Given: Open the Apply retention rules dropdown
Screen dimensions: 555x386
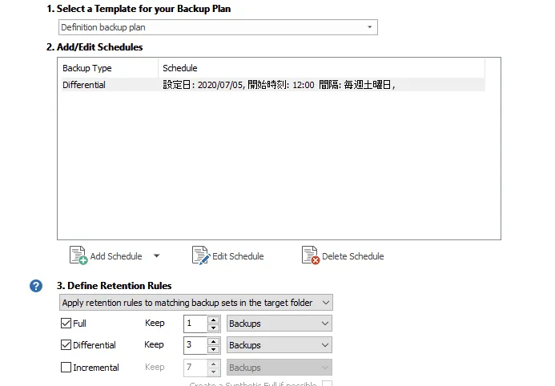Looking at the screenshot, I should coord(196,303).
